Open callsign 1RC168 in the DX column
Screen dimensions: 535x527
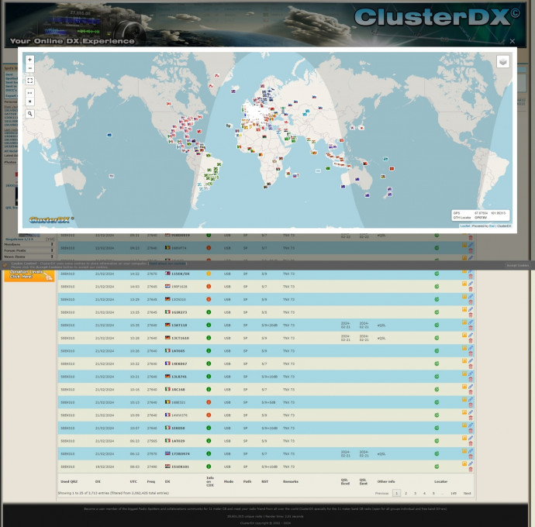click(x=178, y=389)
